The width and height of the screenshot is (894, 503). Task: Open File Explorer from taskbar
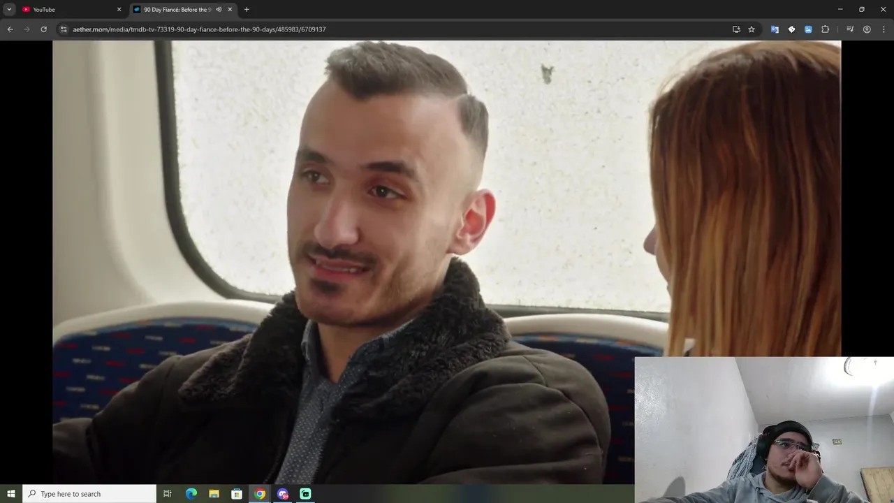pyautogui.click(x=214, y=494)
